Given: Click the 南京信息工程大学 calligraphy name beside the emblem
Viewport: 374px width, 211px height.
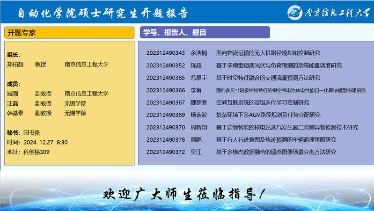Looking at the screenshot, I should point(337,12).
